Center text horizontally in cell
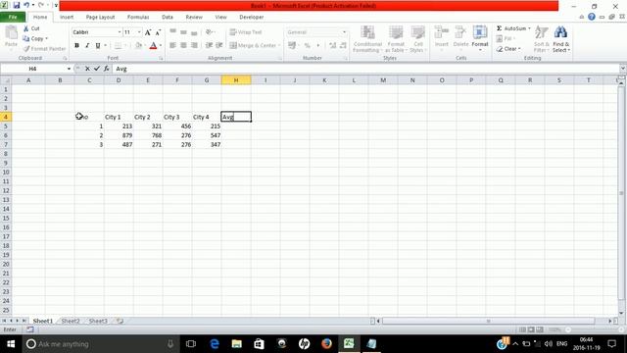The image size is (627, 353). (x=183, y=46)
